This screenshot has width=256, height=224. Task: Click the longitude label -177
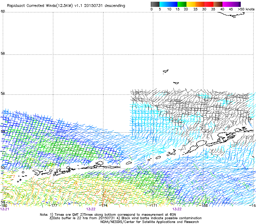53,205
